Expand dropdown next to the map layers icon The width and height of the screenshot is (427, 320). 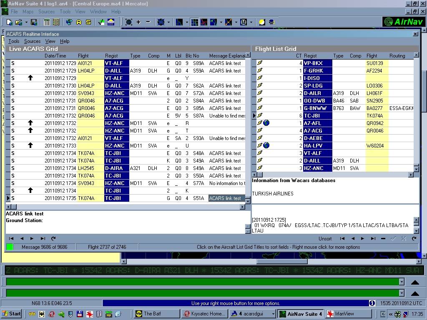click(187, 22)
